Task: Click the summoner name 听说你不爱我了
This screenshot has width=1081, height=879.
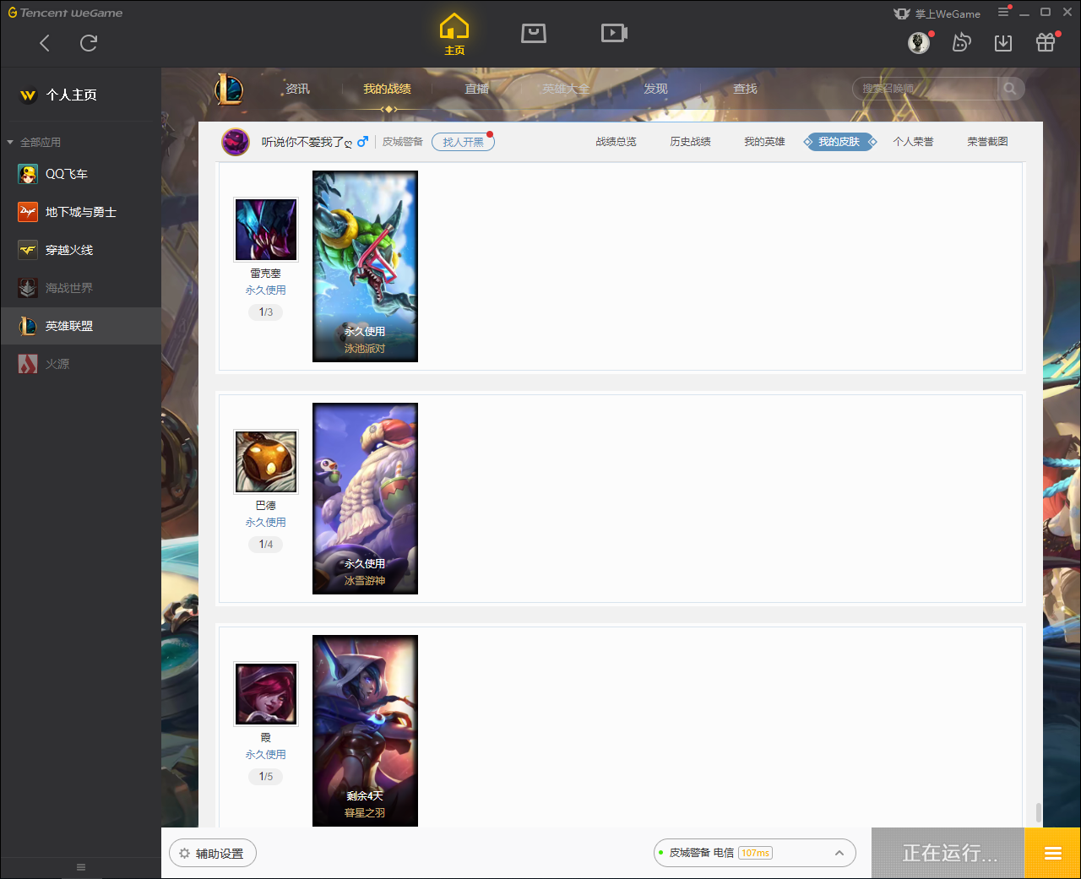Action: [x=307, y=142]
